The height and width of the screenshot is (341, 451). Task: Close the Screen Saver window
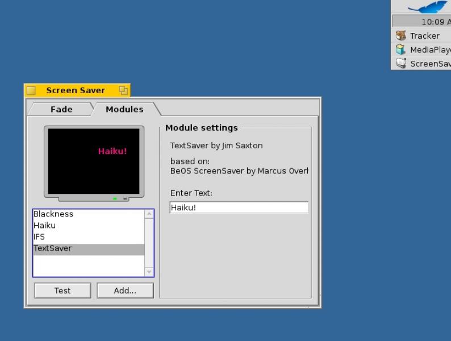click(31, 90)
